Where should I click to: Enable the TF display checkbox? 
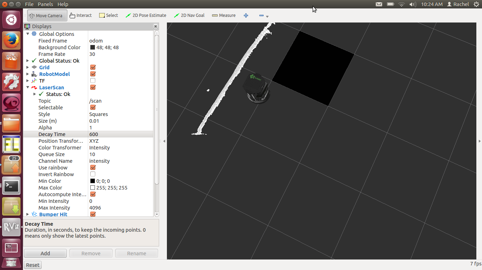[x=93, y=81]
